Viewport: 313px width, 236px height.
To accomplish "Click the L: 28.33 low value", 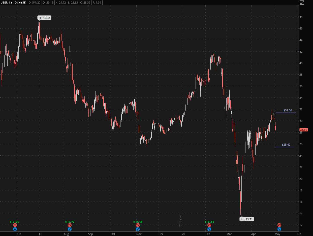I will coord(73,3).
